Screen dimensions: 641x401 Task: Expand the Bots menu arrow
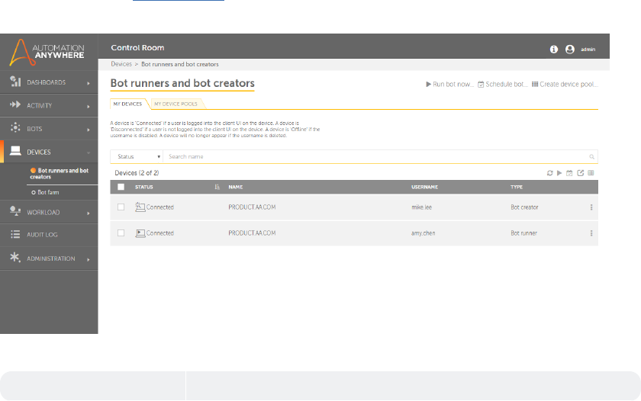tap(89, 130)
